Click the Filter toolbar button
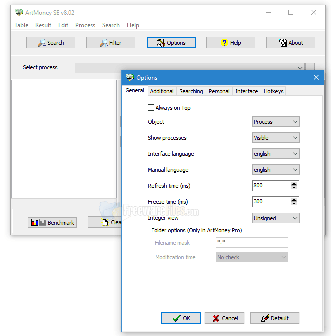 (x=111, y=43)
